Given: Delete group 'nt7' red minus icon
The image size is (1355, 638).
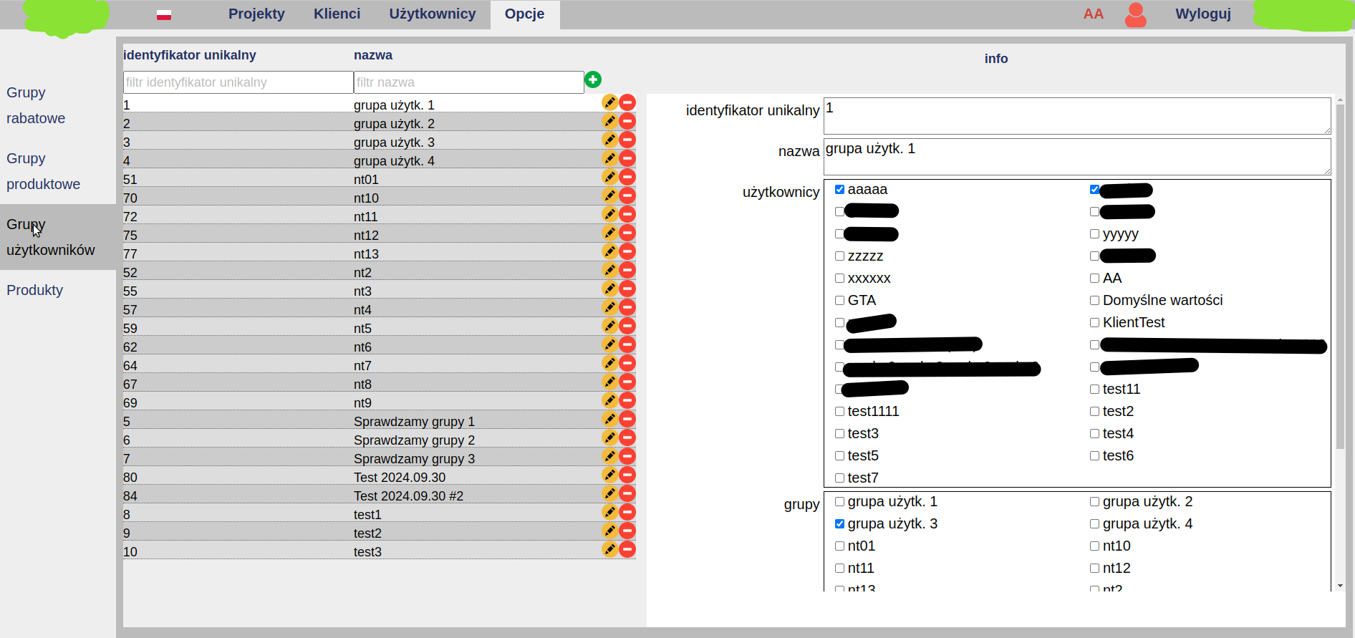Looking at the screenshot, I should click(627, 363).
